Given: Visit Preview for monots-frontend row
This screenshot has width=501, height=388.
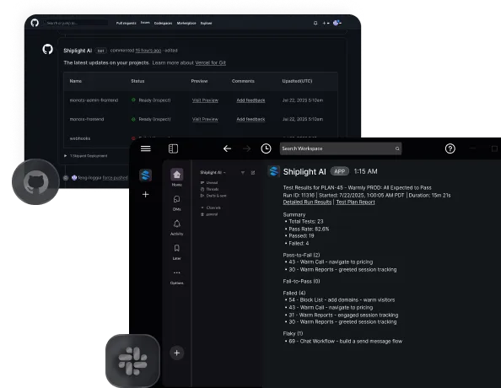Looking at the screenshot, I should (205, 119).
